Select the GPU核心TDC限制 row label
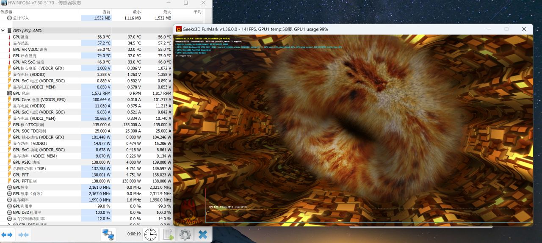542x243 pixels. [x=28, y=125]
